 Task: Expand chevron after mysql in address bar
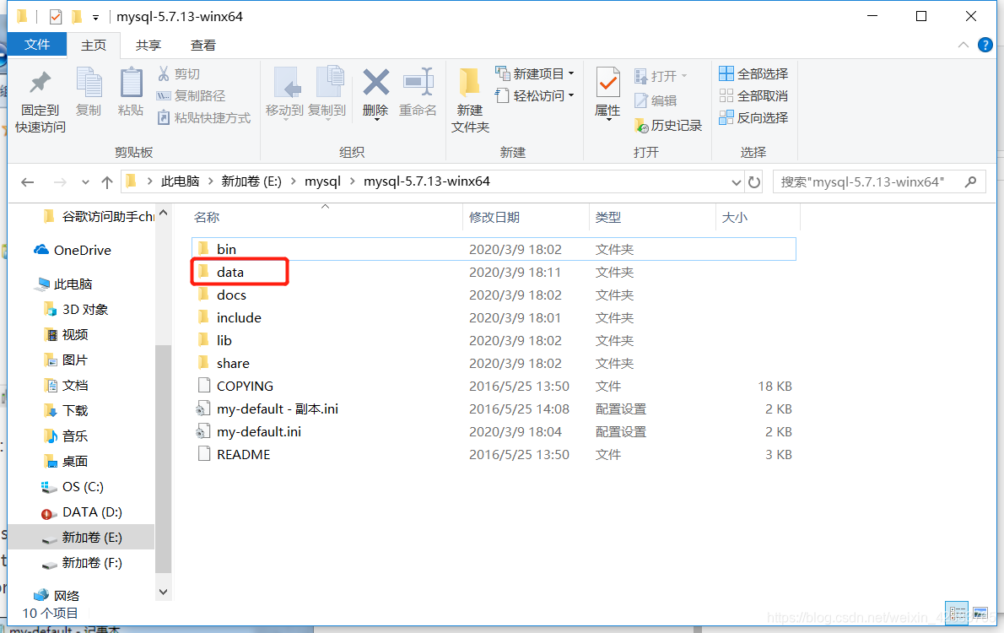coord(352,181)
